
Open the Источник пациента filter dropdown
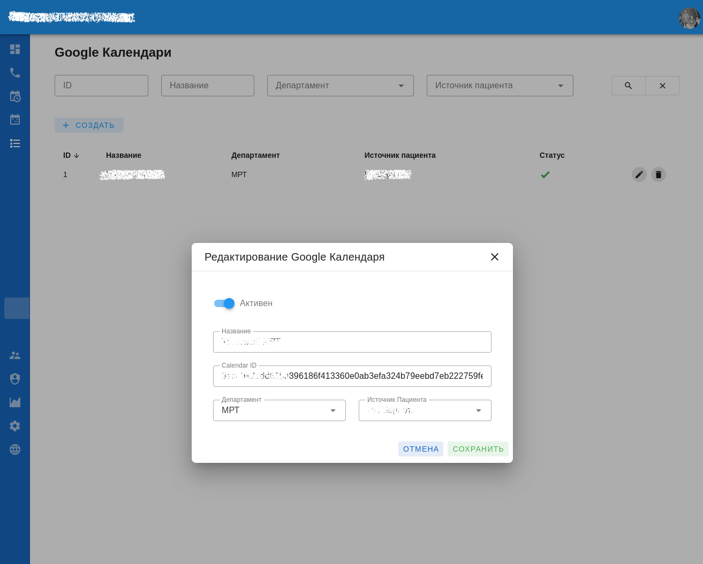tap(500, 86)
